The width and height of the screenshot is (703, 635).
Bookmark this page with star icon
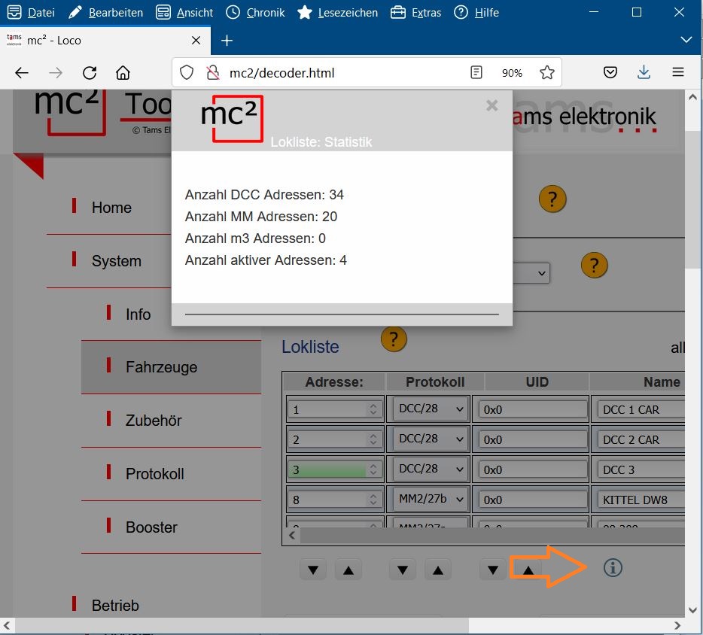click(x=547, y=72)
